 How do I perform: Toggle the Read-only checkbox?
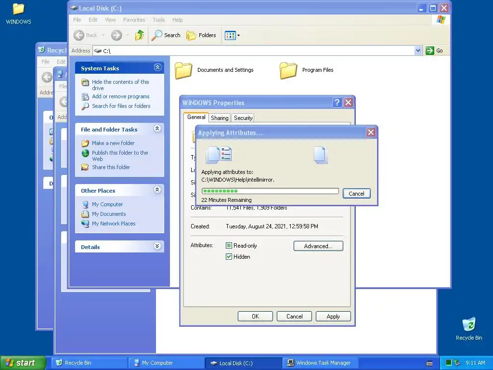[x=229, y=246]
